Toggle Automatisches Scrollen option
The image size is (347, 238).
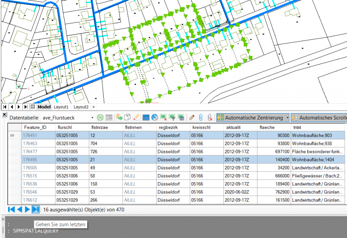point(319,117)
